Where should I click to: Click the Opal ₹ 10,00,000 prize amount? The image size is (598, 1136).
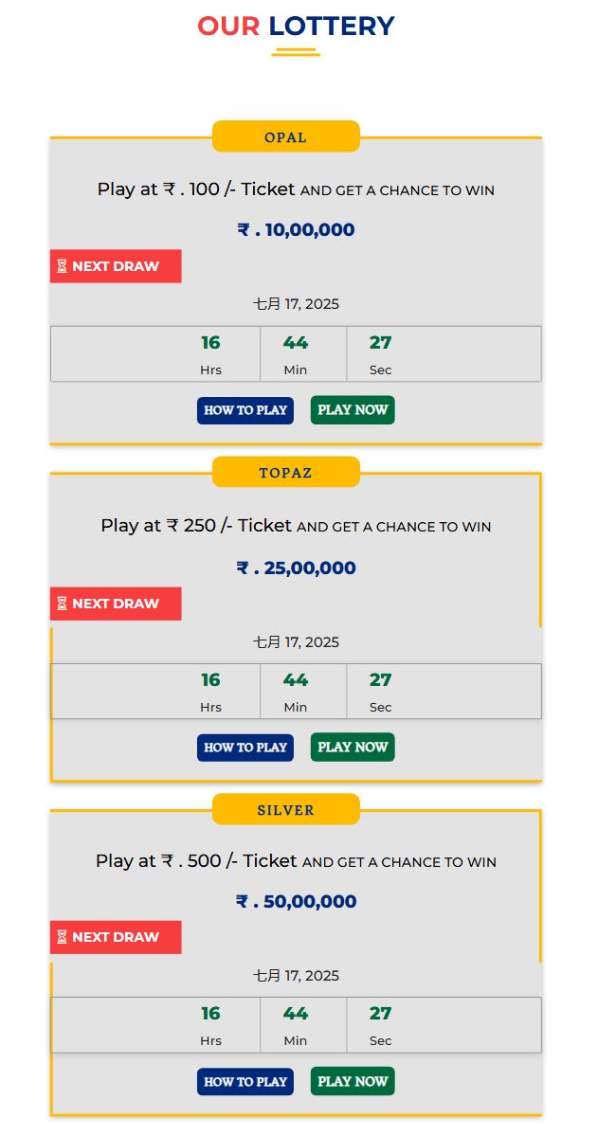point(296,230)
